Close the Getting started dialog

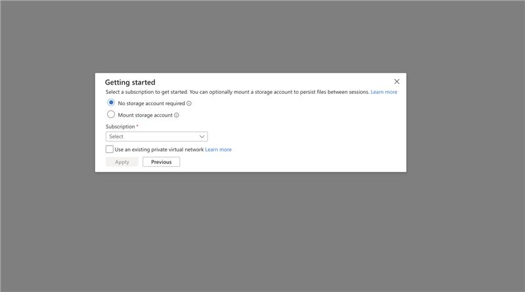point(396,81)
